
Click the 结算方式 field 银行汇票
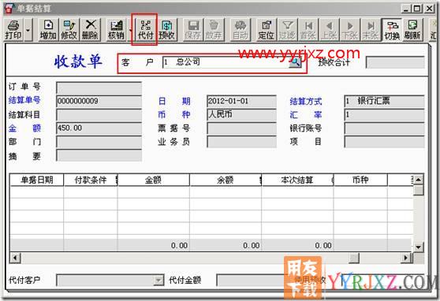384,102
